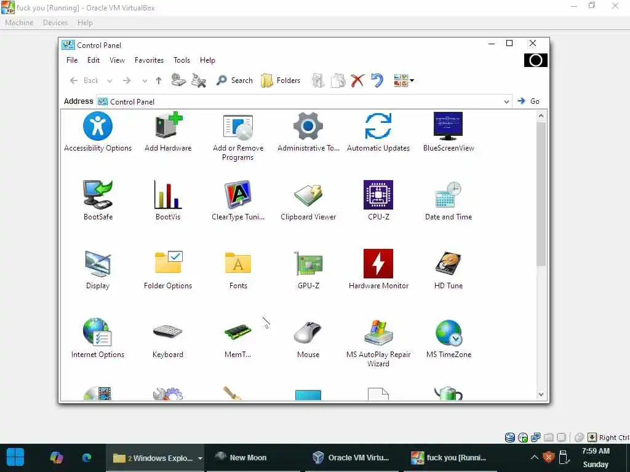The image size is (630, 472).
Task: Open the Display applet
Action: [98, 270]
